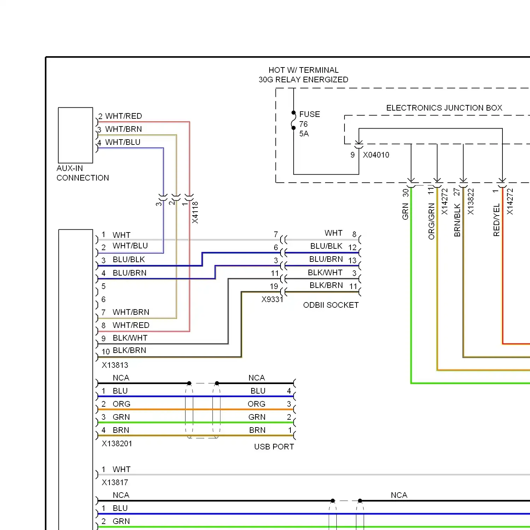The width and height of the screenshot is (530, 530).
Task: Click the BLK/WHT label at X13813 pin 9
Action: click(130, 338)
